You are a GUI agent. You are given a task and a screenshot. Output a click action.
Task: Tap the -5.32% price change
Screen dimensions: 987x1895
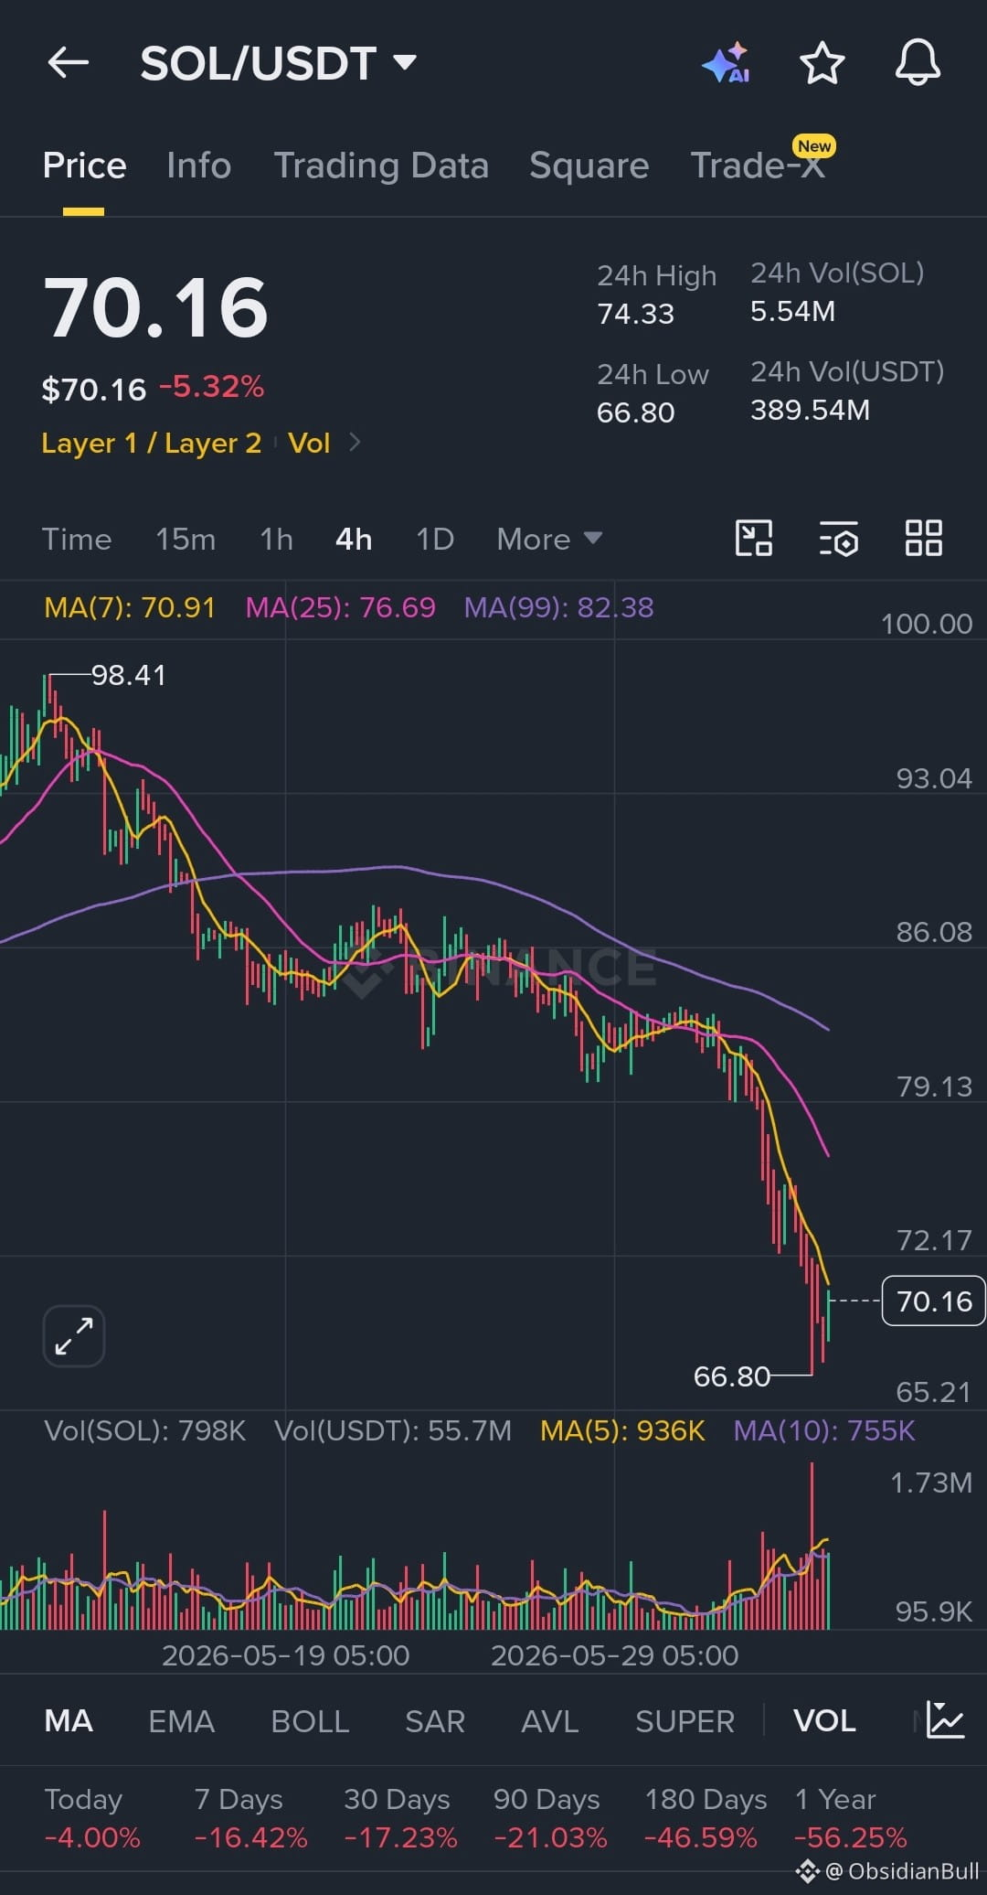[x=211, y=387]
